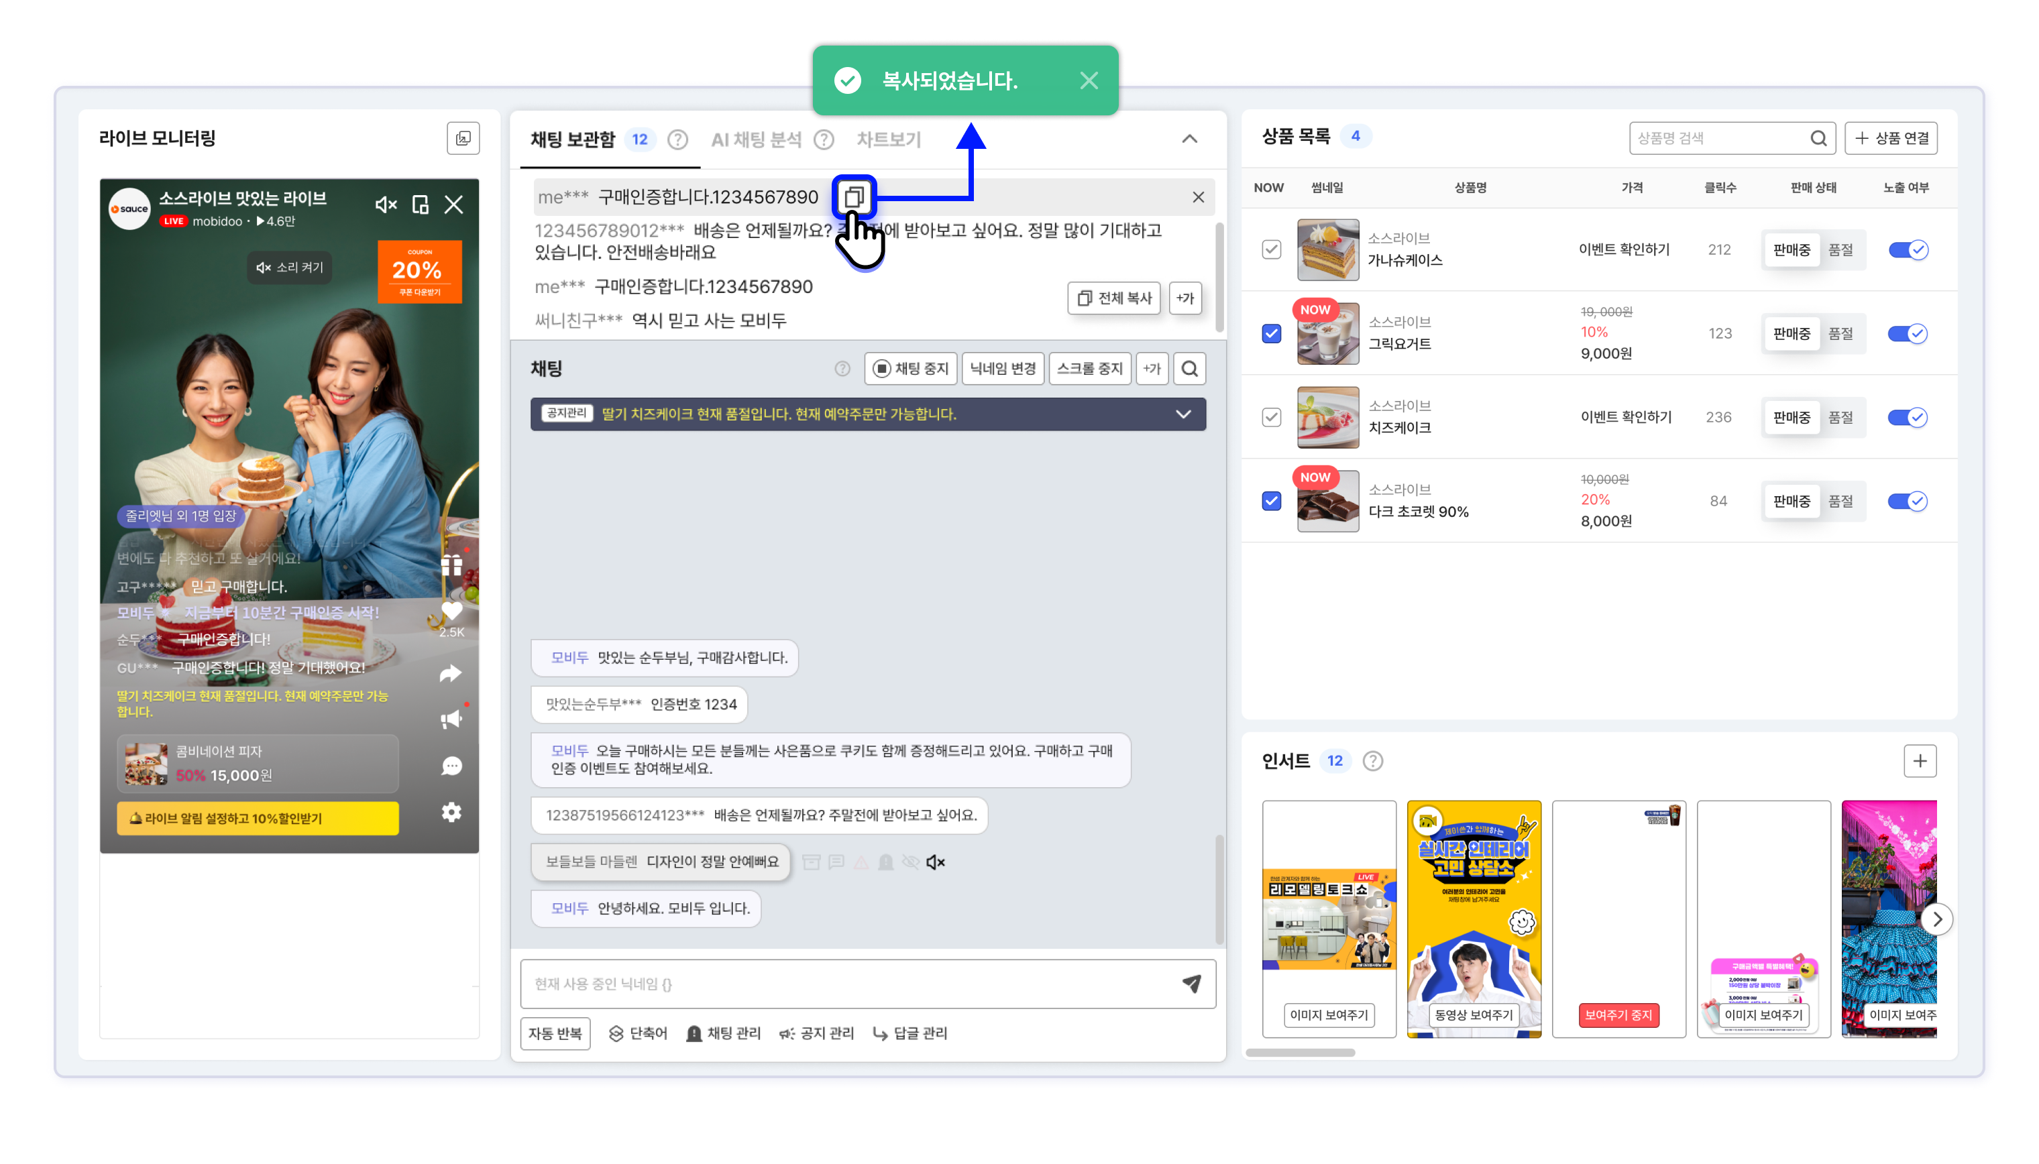This screenshot has width=2039, height=1164.
Task: Collapse the 채팅 보관함 panel with the chevron
Action: (x=1189, y=139)
